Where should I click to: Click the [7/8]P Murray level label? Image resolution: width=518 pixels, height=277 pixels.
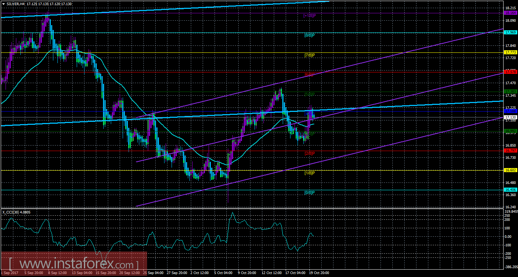pos(309,55)
